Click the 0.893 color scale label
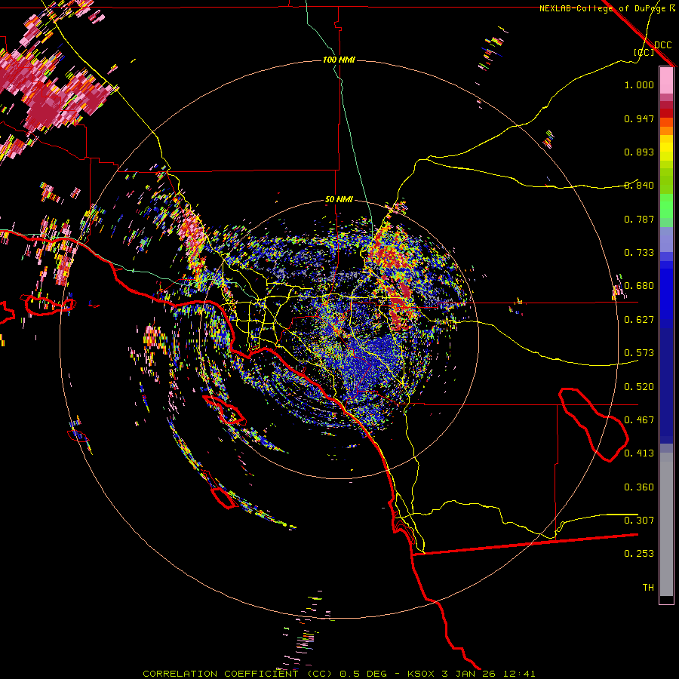The image size is (679, 679). (639, 152)
